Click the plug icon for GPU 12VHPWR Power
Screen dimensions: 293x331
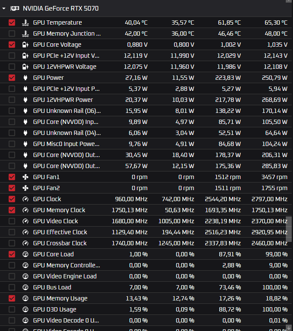[25, 100]
